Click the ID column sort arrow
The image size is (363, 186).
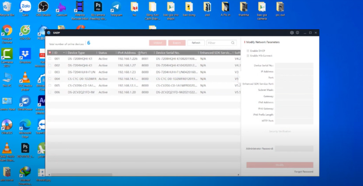click(64, 53)
